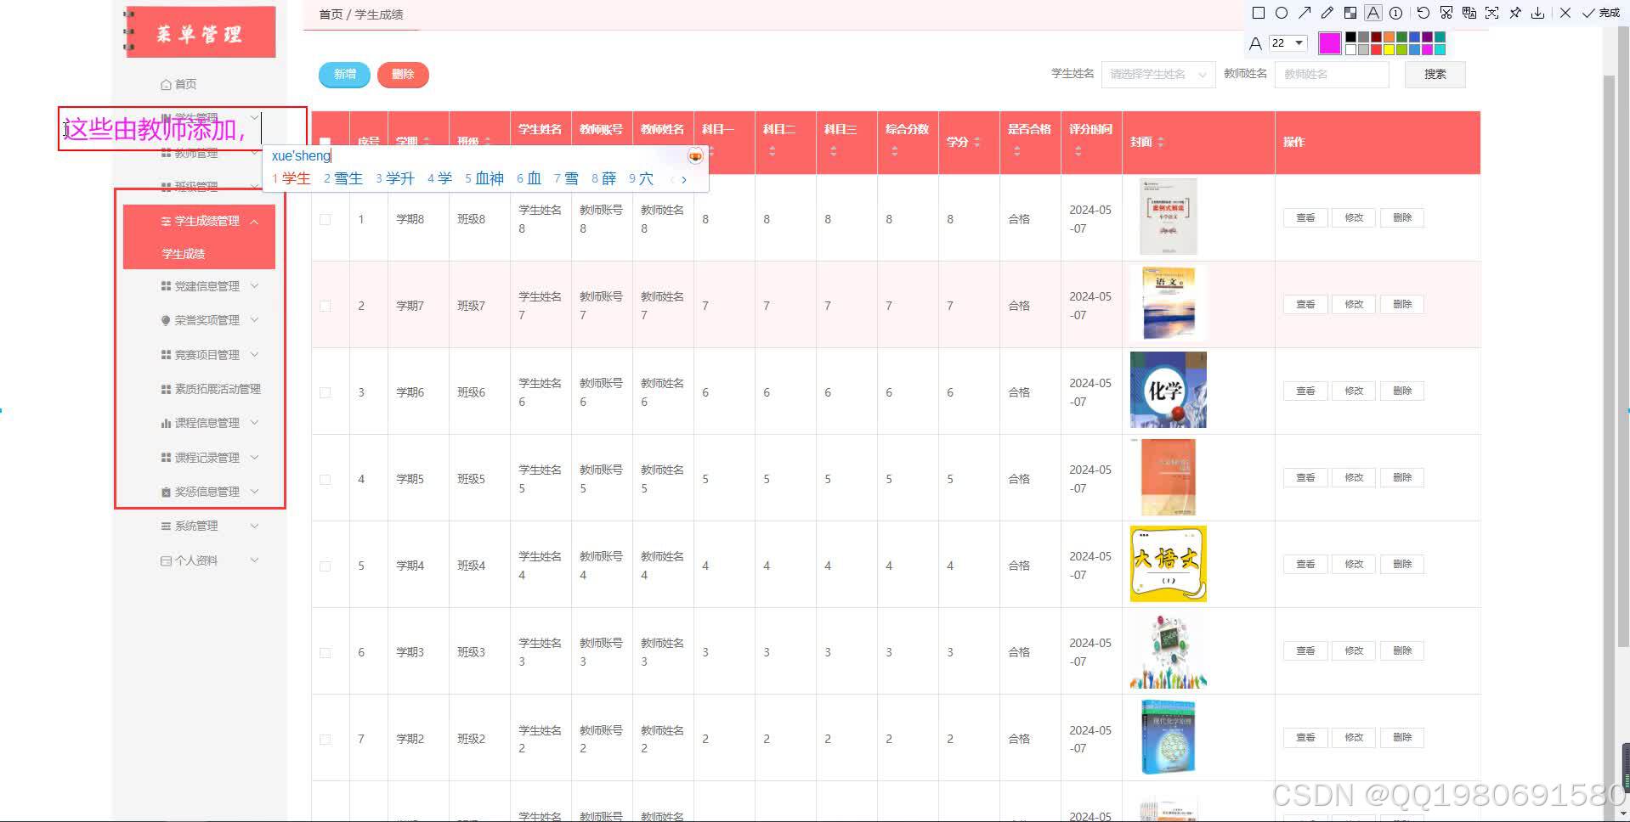Pick the black color swatch
1630x822 pixels.
[x=1350, y=37]
